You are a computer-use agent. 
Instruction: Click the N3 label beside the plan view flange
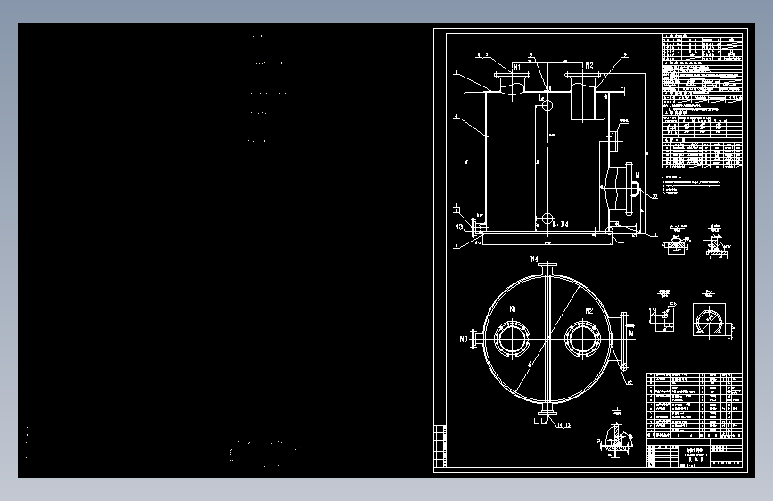click(x=464, y=340)
